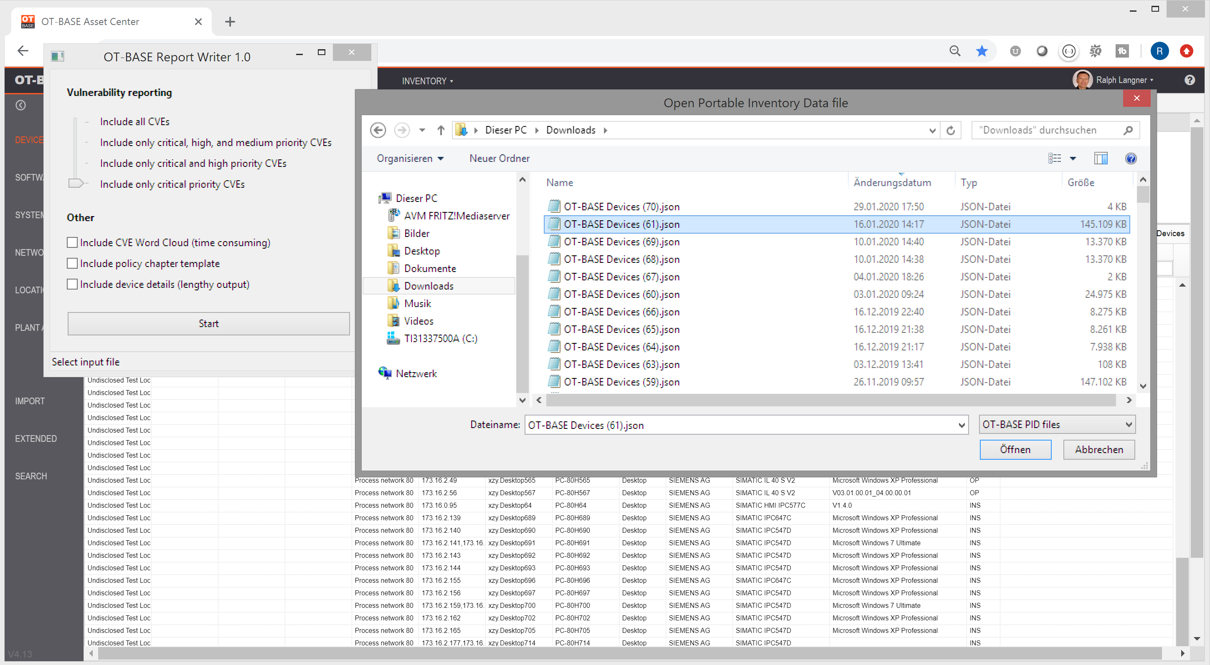Click the Start button in Report Writer
Image resolution: width=1210 pixels, height=665 pixels.
208,323
